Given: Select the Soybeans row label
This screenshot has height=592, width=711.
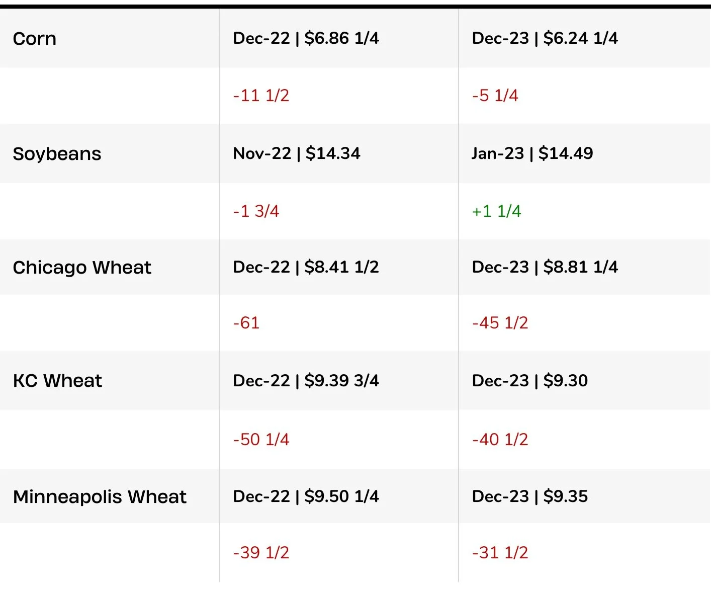Looking at the screenshot, I should click(57, 153).
